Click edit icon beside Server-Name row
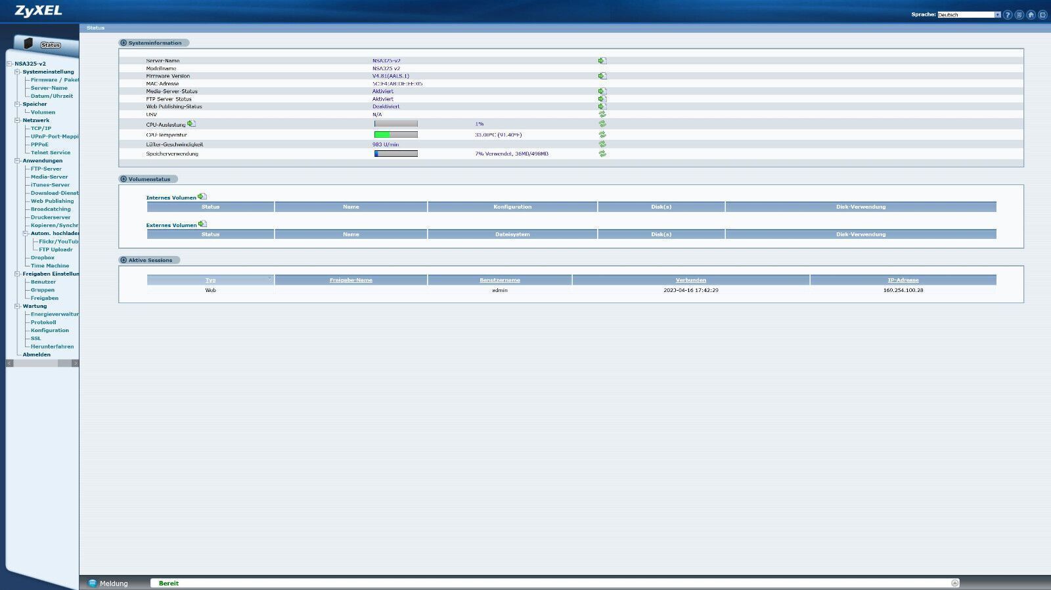 point(602,60)
